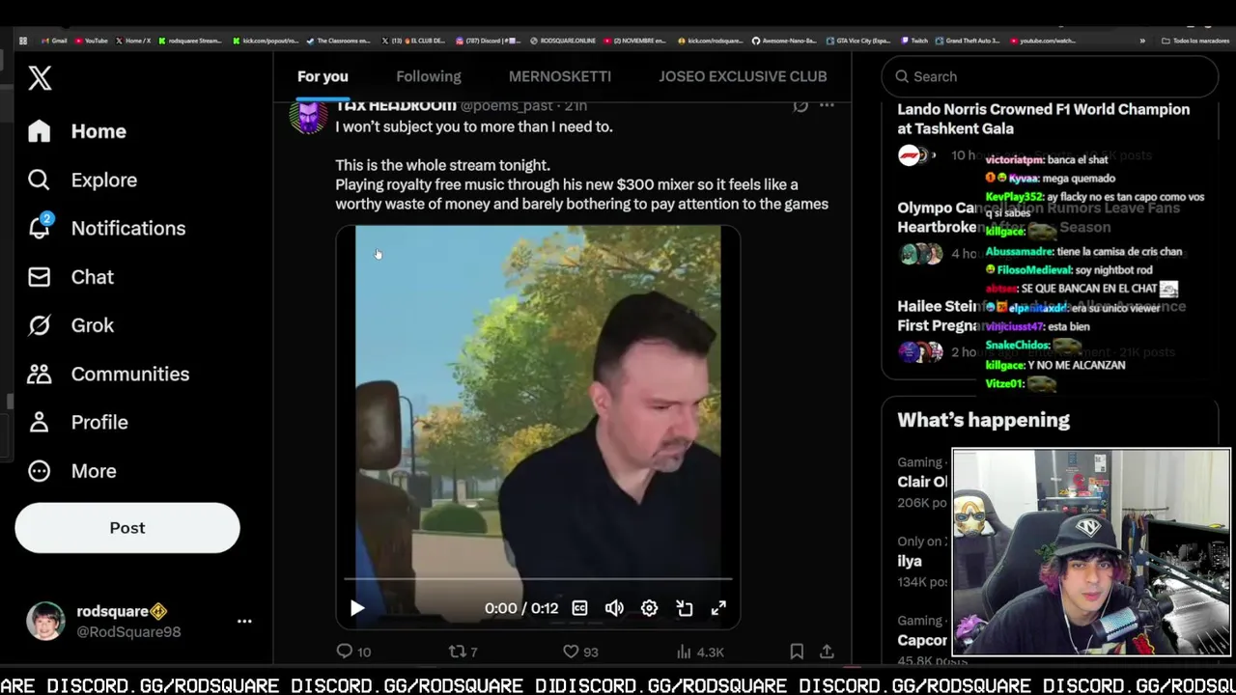The height and width of the screenshot is (695, 1236).
Task: Open the RODSQUARE.ONLINE bookmark
Action: (x=562, y=41)
